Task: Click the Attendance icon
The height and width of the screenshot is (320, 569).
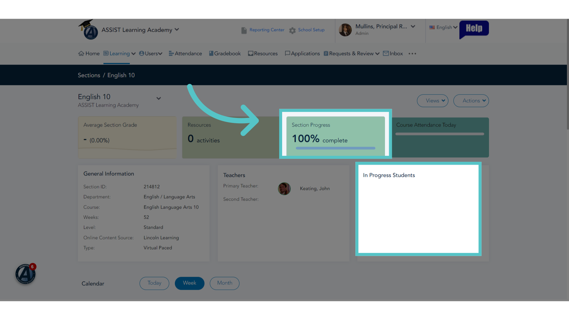Action: [171, 53]
